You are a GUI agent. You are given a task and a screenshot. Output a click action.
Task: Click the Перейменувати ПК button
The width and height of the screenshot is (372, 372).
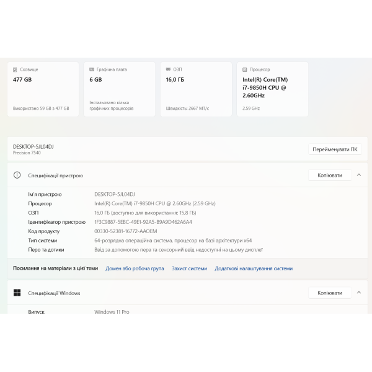335,149
